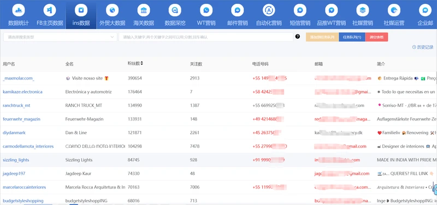Open the budgetstyleshopping username link
This screenshot has width=437, height=205.
click(23, 201)
